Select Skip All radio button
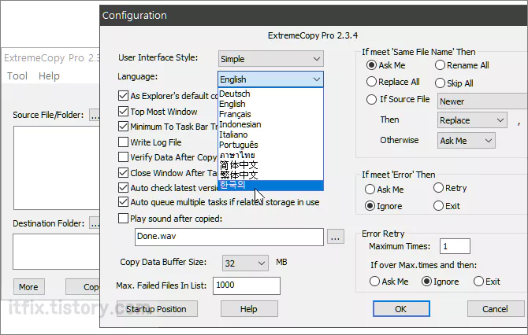The height and width of the screenshot is (335, 528). (440, 83)
